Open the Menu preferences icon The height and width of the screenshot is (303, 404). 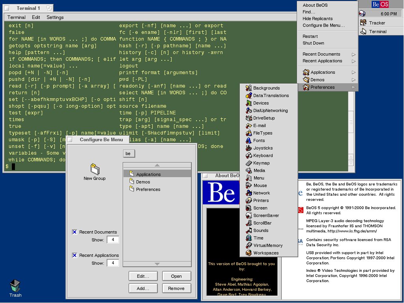[x=249, y=178]
